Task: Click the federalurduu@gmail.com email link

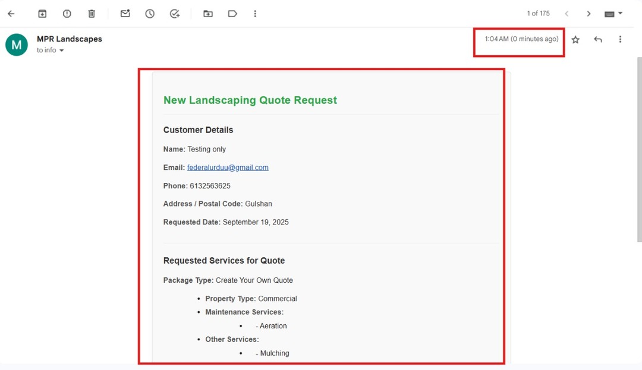Action: (228, 167)
